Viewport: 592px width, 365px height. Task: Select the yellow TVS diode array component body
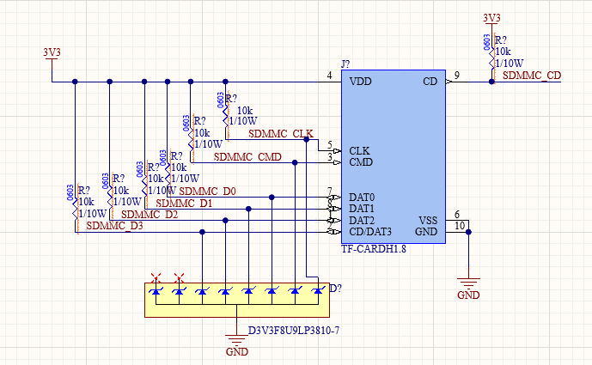[236, 300]
